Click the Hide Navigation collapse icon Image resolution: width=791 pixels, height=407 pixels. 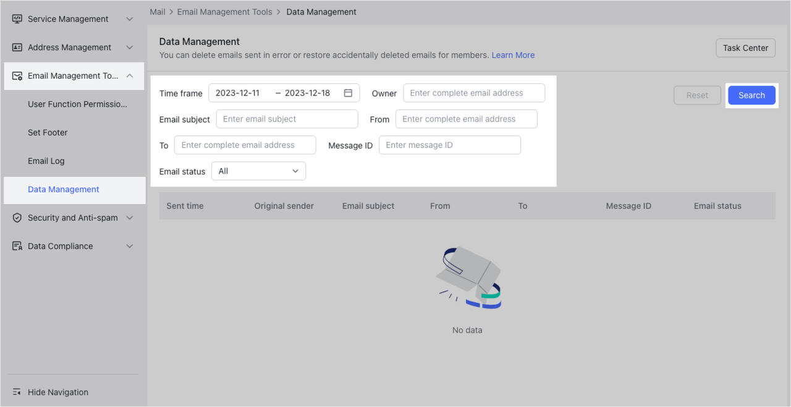17,392
